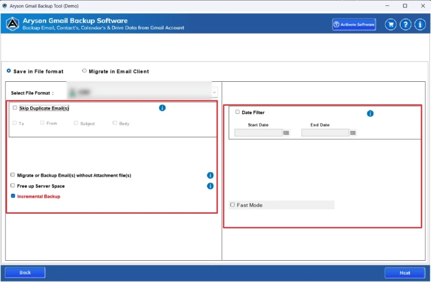Click the shopping cart purchase icon
431x282 pixels.
(391, 25)
